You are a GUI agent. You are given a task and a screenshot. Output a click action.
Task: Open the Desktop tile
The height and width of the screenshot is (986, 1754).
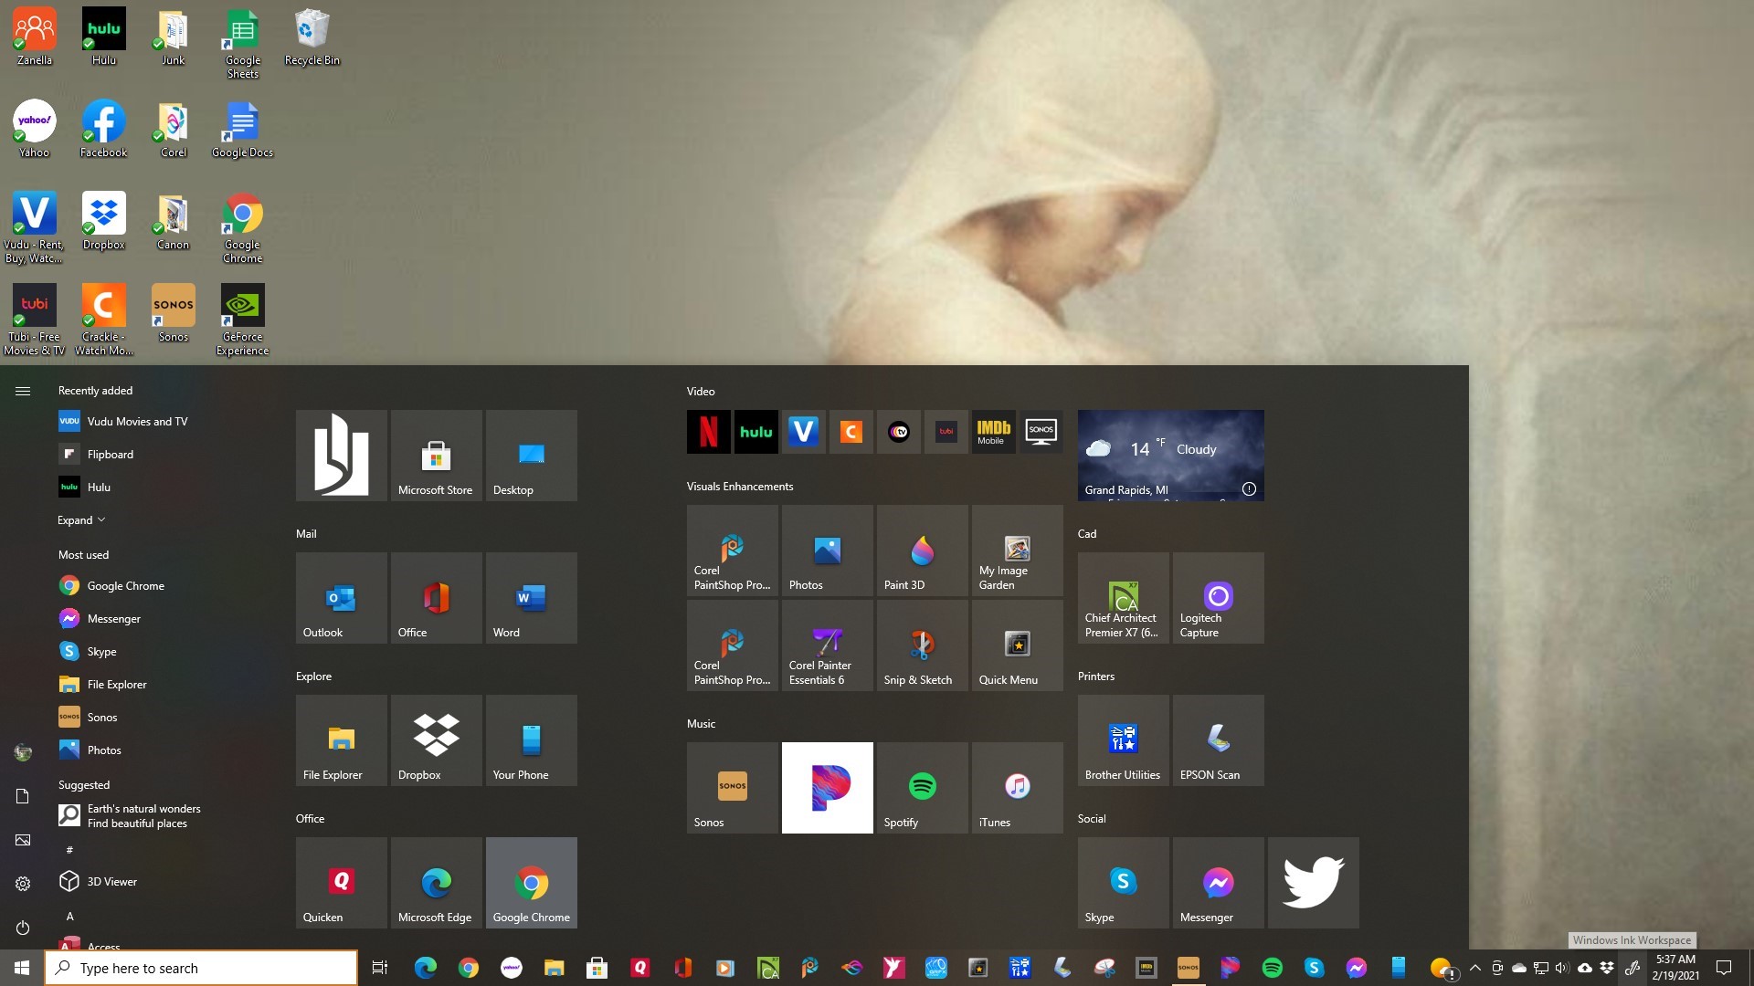pyautogui.click(x=531, y=456)
